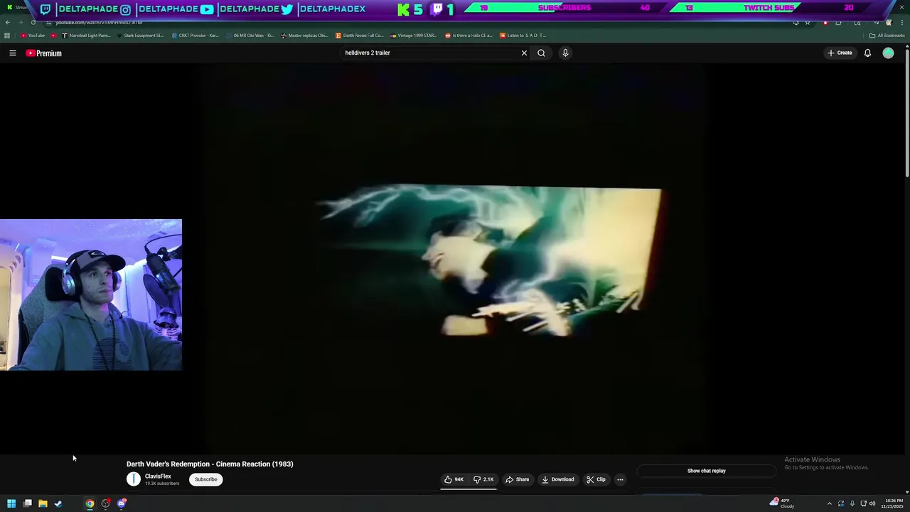Start voice search with the microphone

565,53
